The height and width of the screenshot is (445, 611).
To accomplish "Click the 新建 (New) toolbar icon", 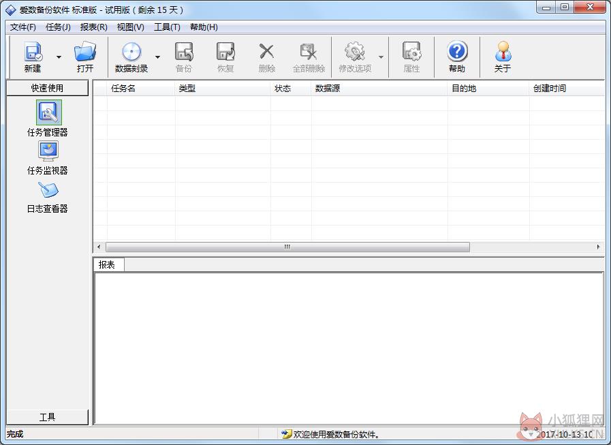I will tap(33, 52).
